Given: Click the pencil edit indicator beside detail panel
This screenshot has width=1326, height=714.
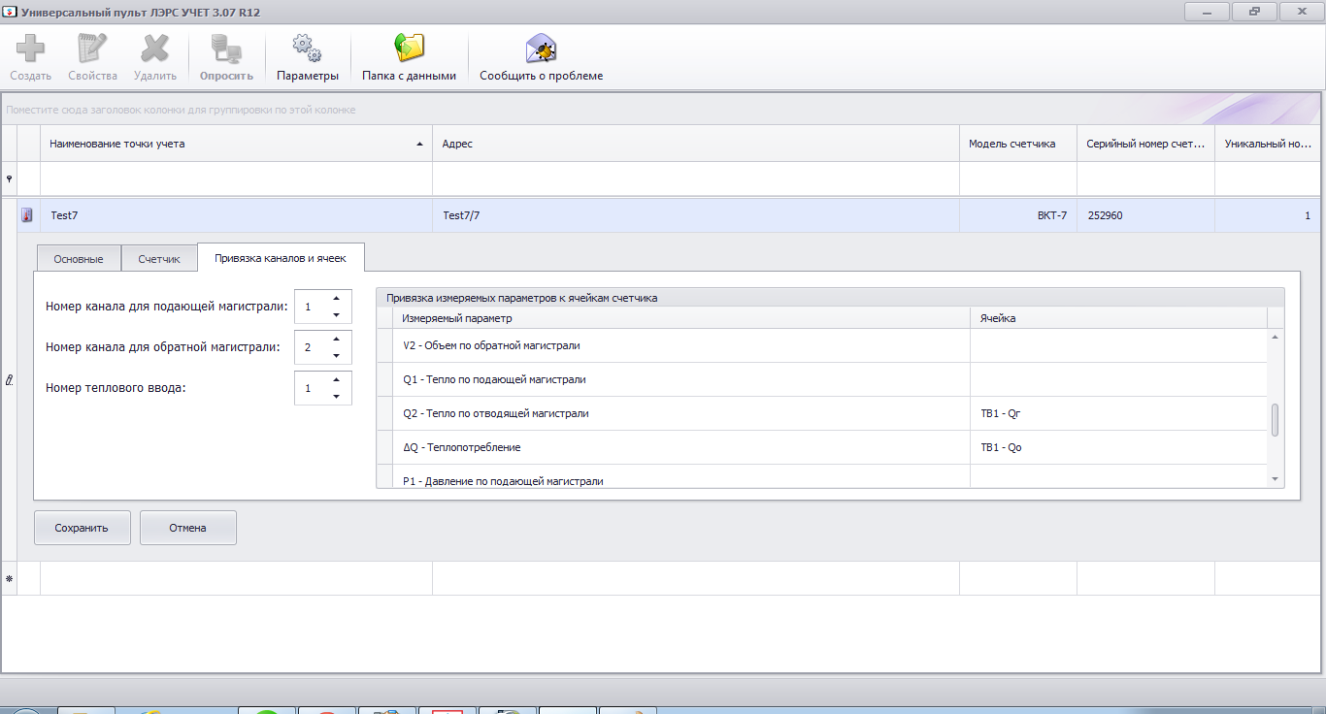Looking at the screenshot, I should 10,381.
